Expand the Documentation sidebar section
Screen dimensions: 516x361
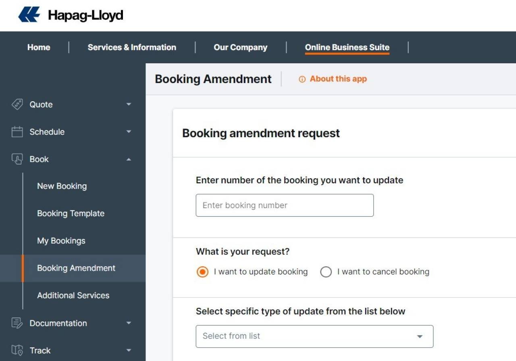point(128,323)
